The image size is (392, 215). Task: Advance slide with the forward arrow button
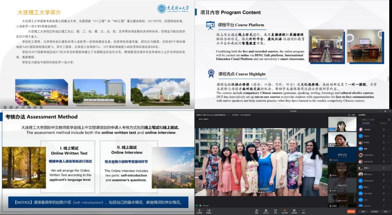(x=11, y=107)
